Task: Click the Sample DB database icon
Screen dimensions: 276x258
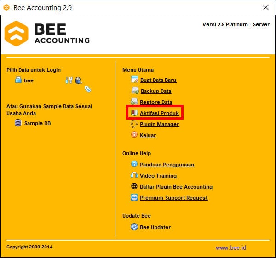Action: click(x=18, y=123)
